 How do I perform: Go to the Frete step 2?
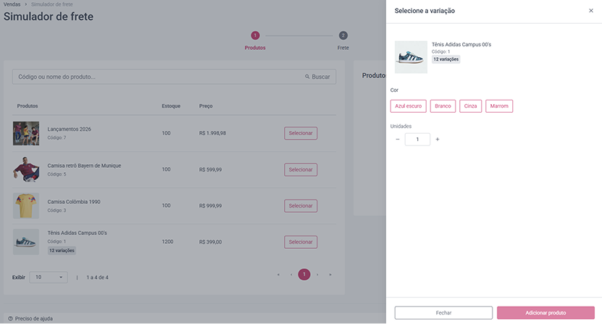(x=343, y=35)
